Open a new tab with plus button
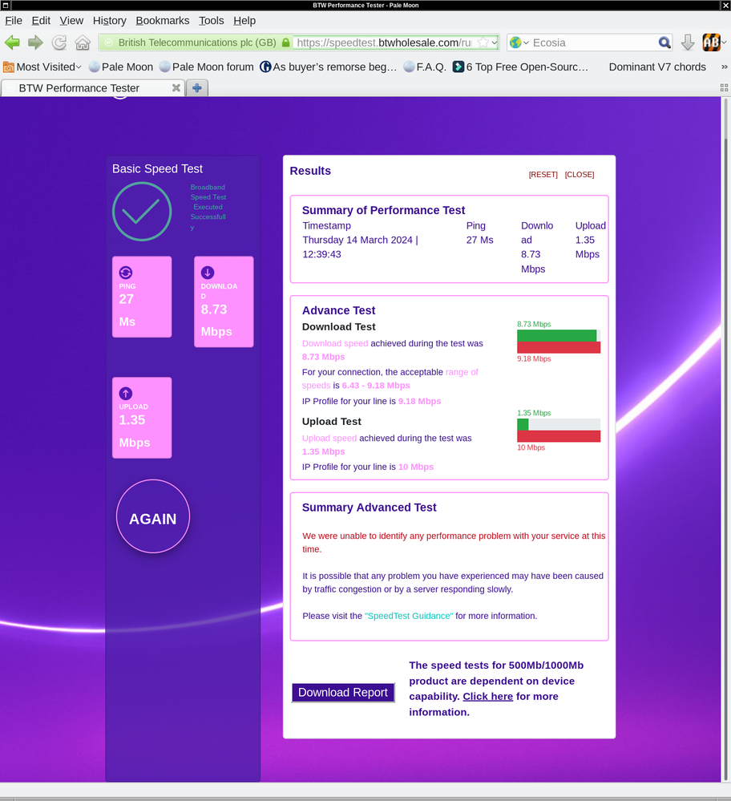Image resolution: width=731 pixels, height=801 pixels. [197, 88]
